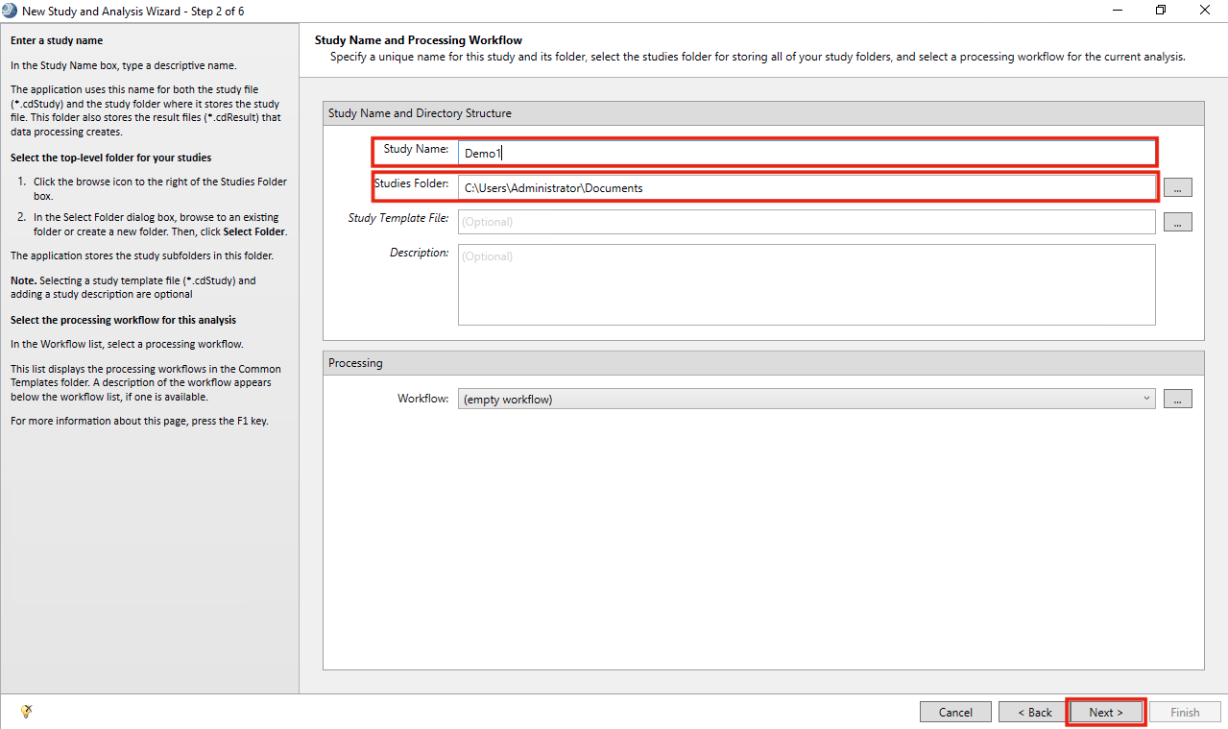The width and height of the screenshot is (1228, 729).
Task: Click the 'Study Name and Processing Workflow' title
Action: click(x=419, y=40)
